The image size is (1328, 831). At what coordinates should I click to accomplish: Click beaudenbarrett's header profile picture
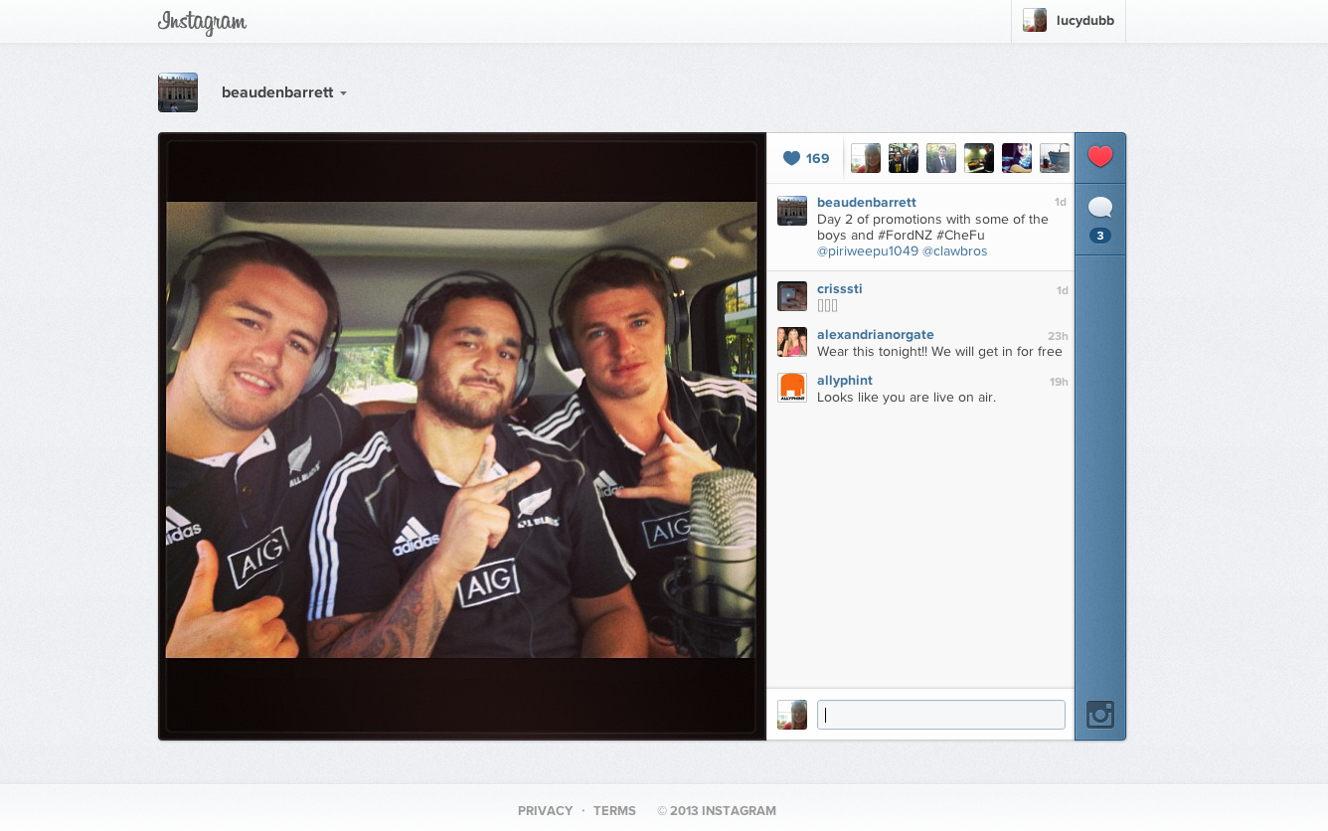(178, 92)
